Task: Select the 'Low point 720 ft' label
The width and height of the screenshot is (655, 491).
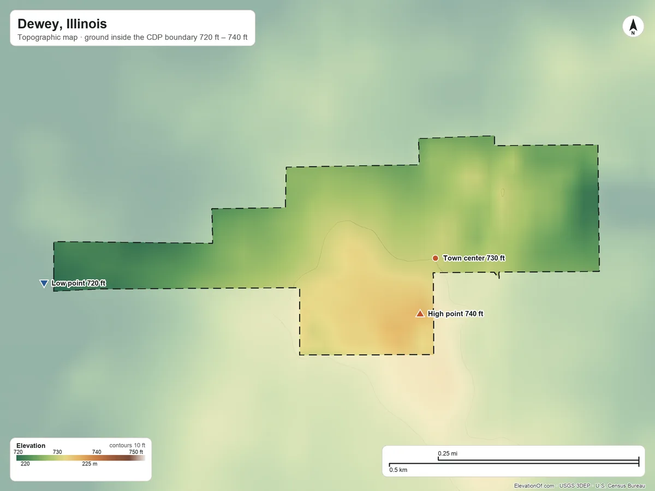Action: pos(79,284)
